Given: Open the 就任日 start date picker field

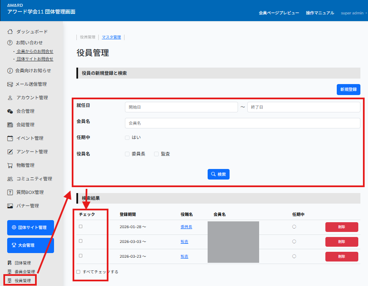Looking at the screenshot, I should [181, 107].
